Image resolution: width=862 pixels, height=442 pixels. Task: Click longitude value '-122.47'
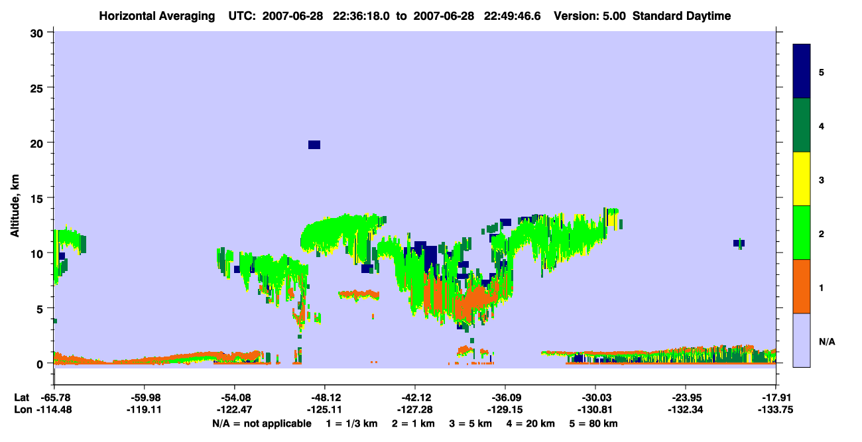(x=234, y=410)
